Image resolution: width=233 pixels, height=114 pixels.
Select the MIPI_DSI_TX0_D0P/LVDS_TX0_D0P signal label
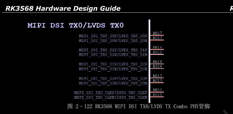pyautogui.click(x=113, y=36)
